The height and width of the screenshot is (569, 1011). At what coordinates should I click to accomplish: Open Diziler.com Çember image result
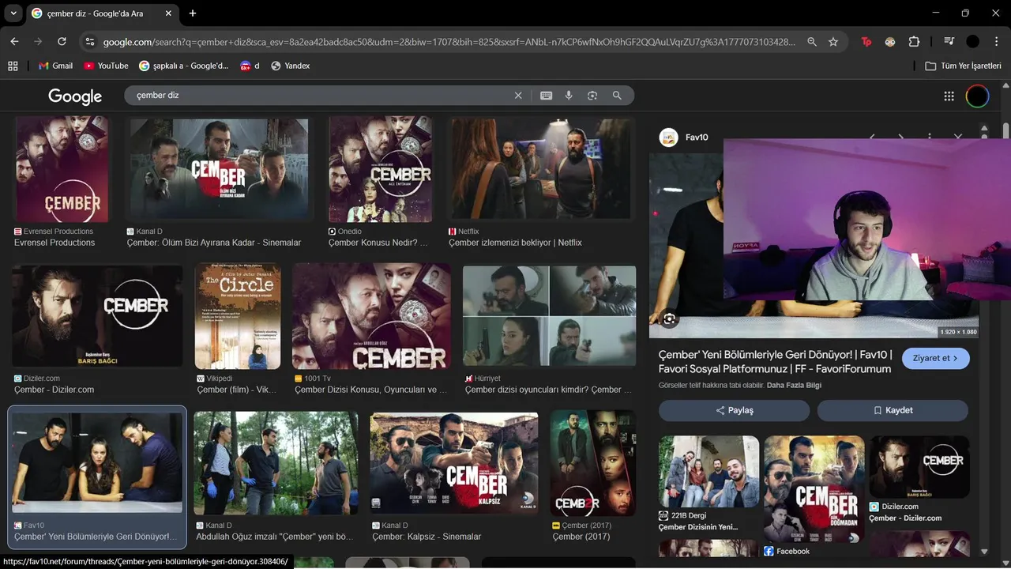[97, 316]
